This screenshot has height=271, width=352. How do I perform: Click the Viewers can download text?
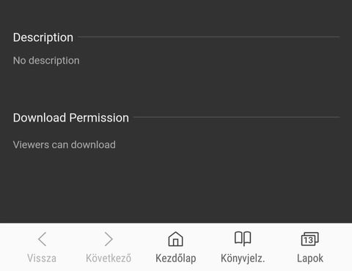[65, 145]
